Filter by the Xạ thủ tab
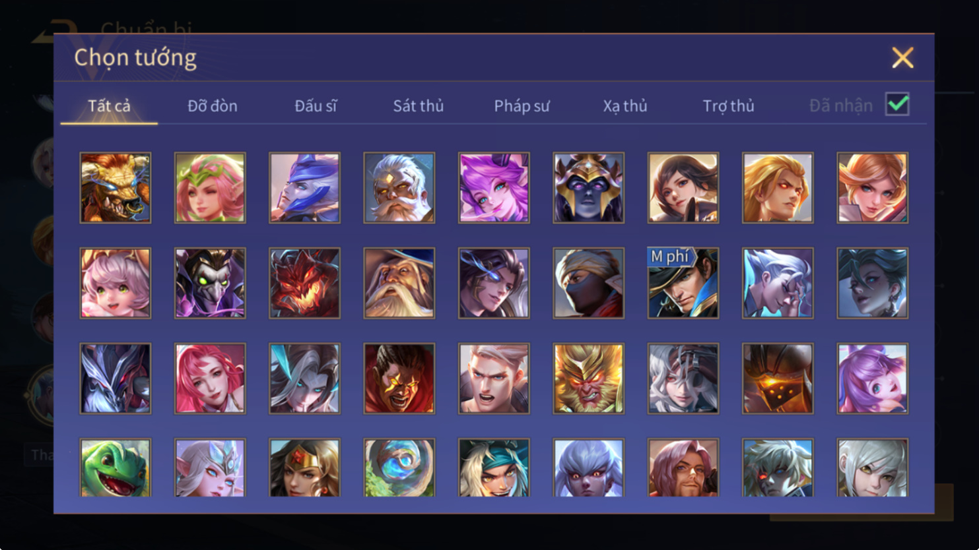This screenshot has height=550, width=979. point(625,106)
